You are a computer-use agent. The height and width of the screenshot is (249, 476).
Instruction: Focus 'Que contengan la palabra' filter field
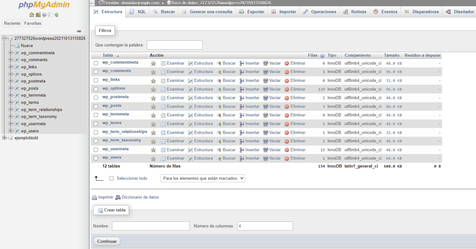(x=175, y=45)
